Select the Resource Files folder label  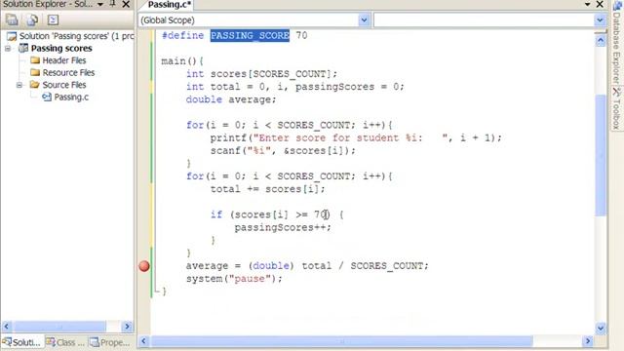68,73
